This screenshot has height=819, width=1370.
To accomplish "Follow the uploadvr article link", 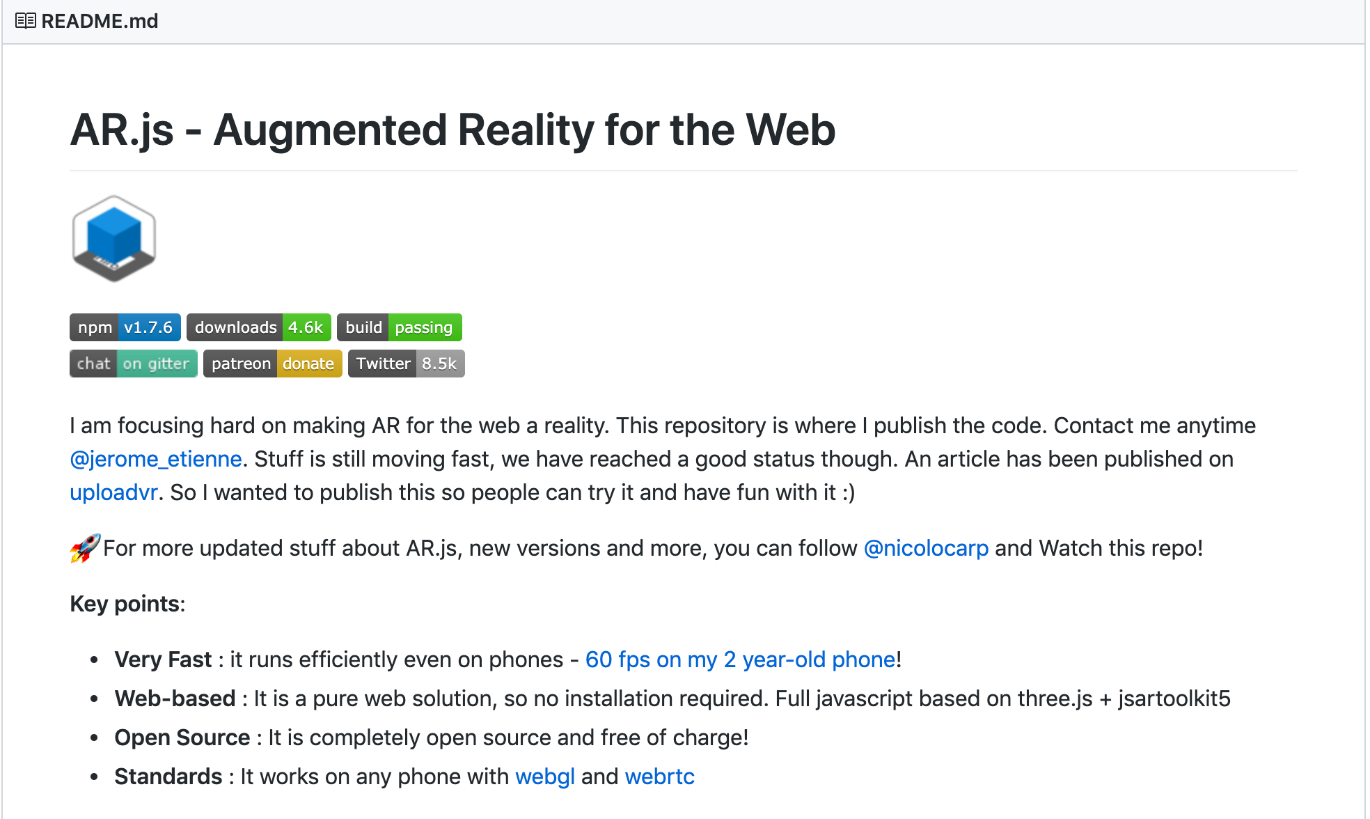I will pyautogui.click(x=113, y=492).
